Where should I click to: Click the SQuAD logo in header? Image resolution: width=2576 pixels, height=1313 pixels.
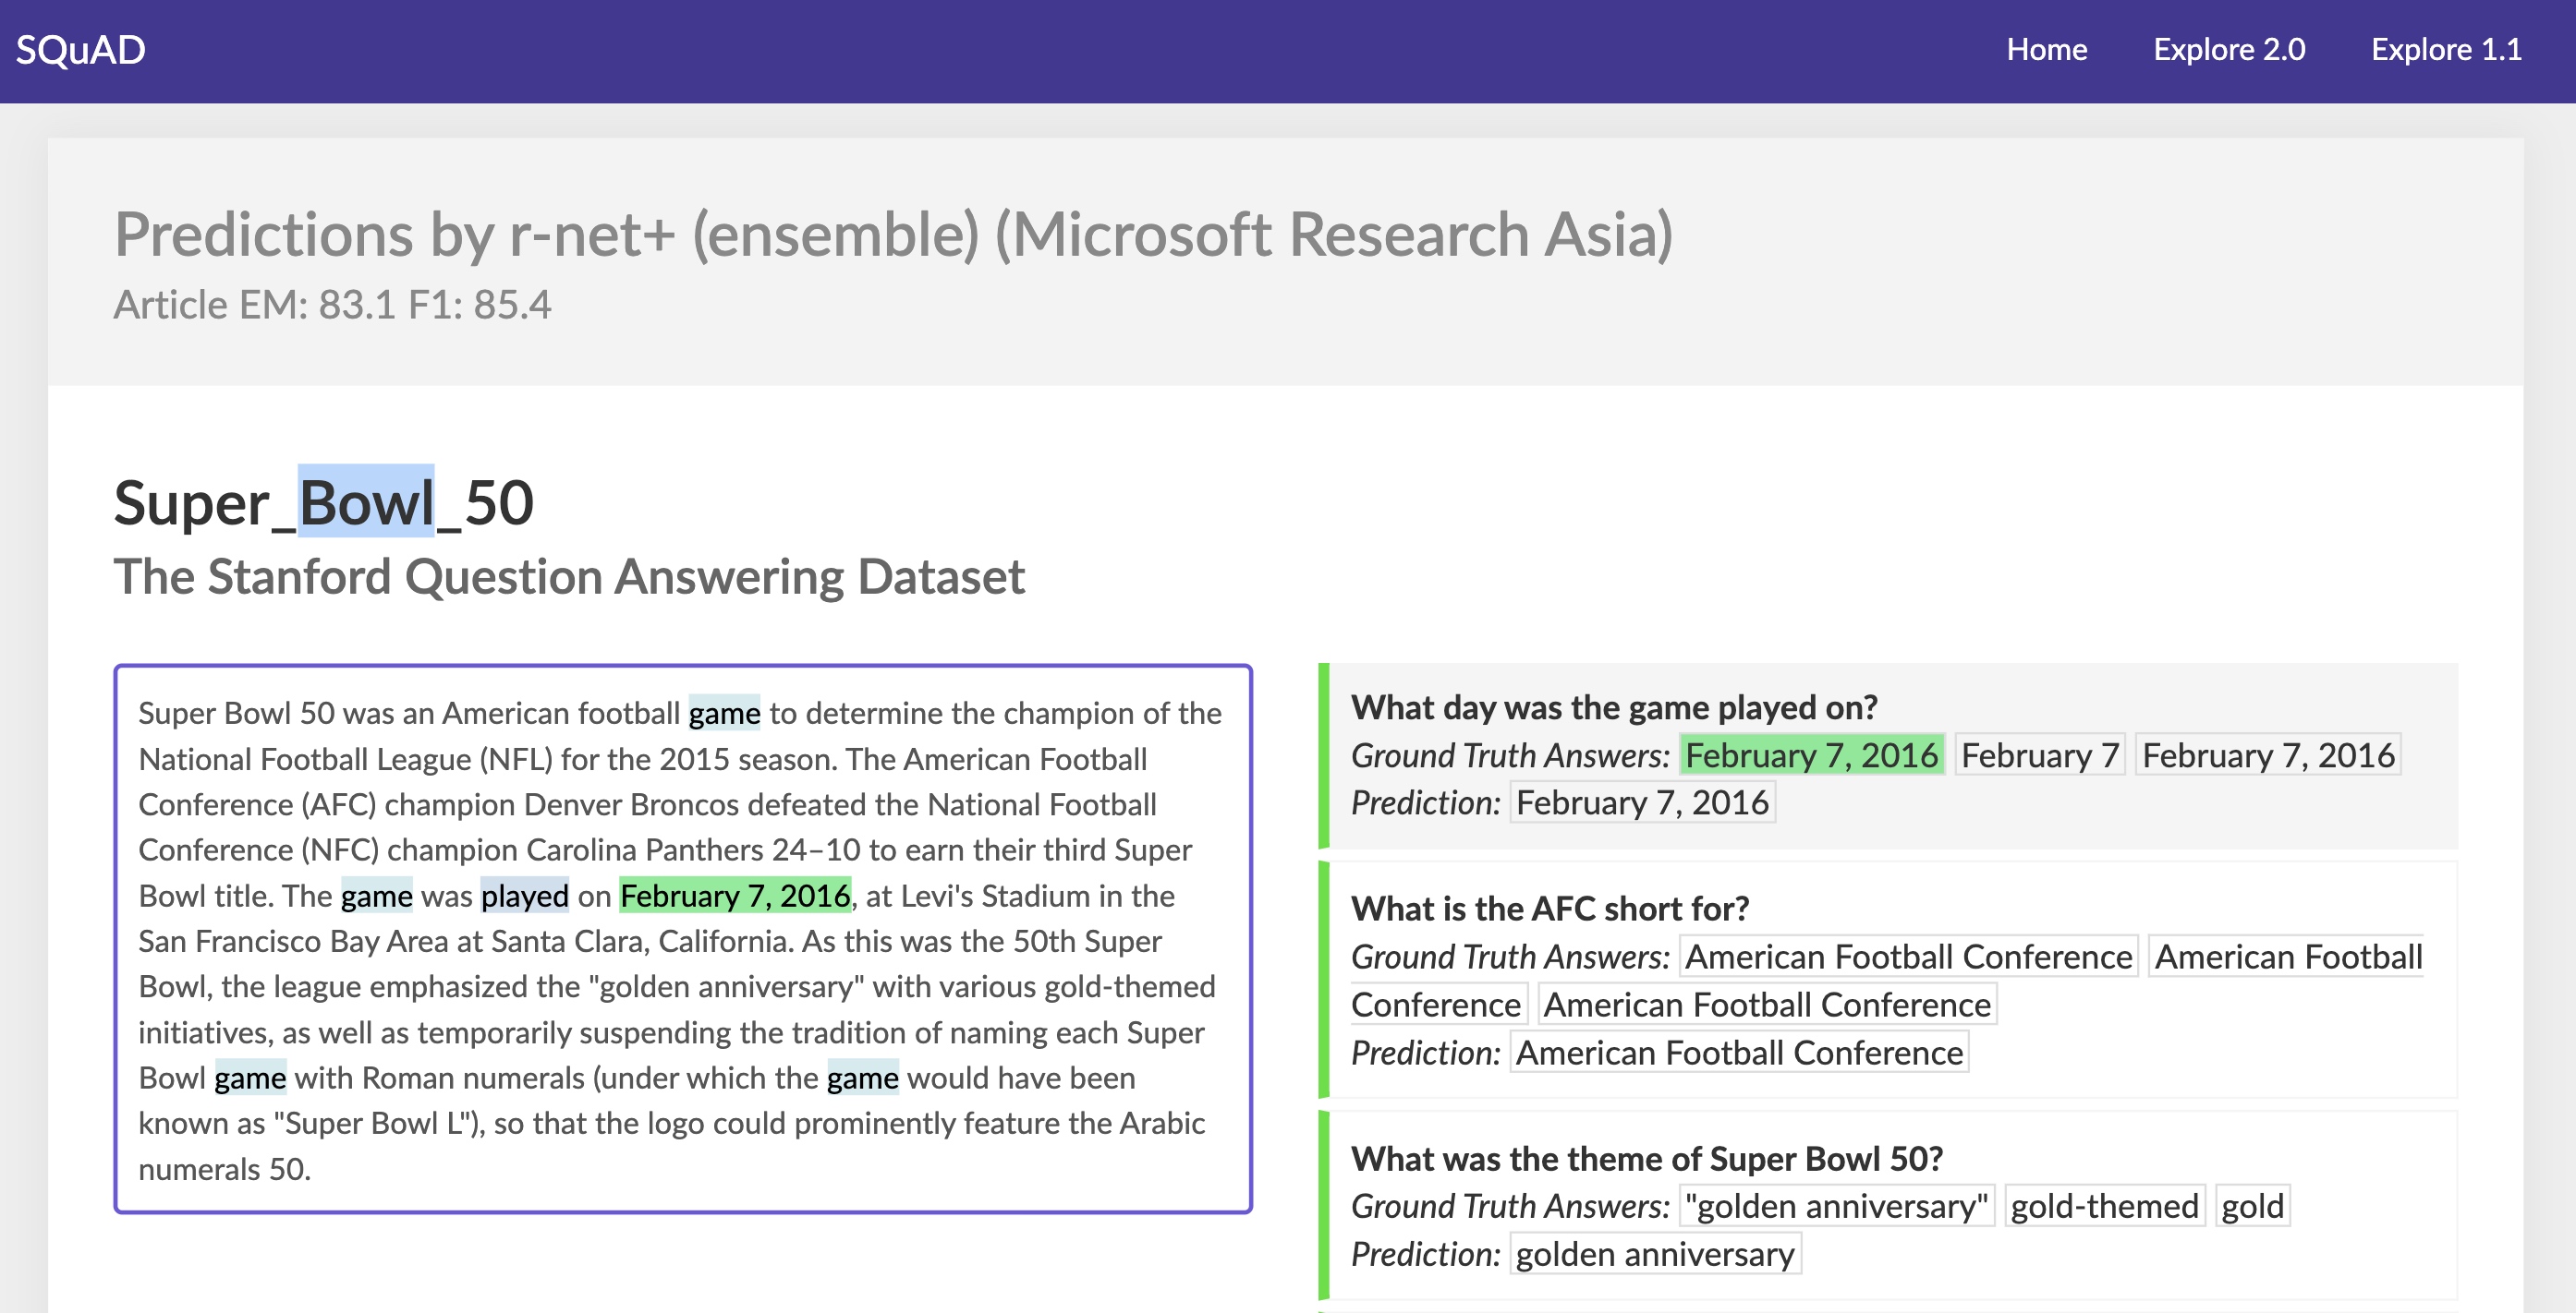[x=80, y=50]
